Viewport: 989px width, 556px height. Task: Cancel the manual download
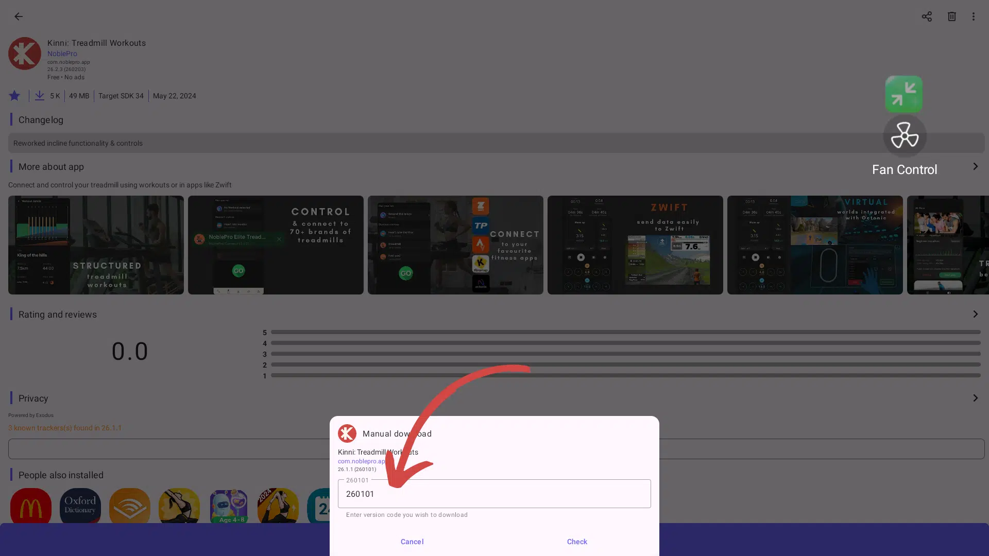point(412,542)
